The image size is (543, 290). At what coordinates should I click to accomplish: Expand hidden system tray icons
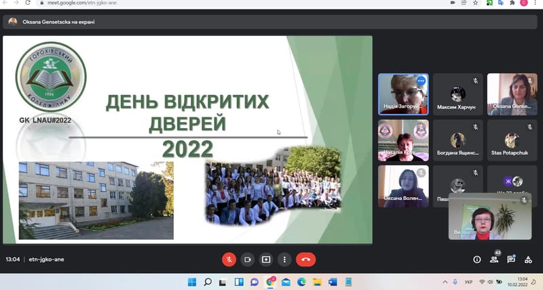[445, 283]
